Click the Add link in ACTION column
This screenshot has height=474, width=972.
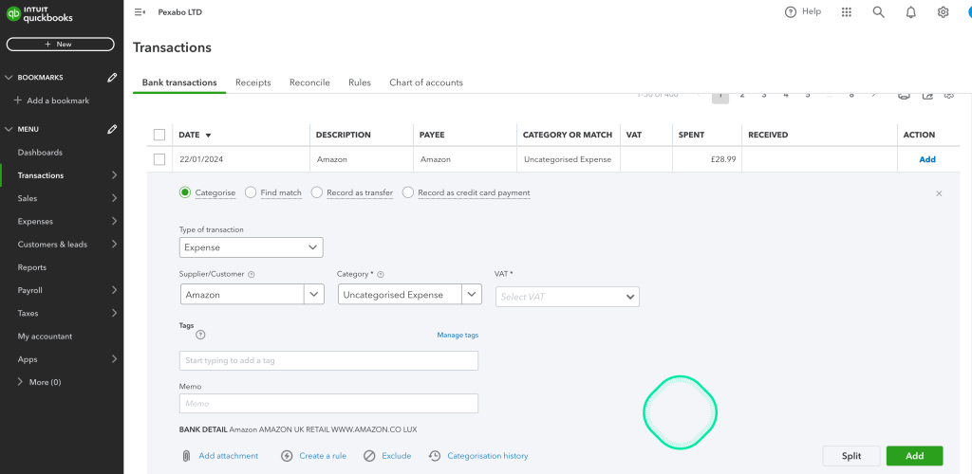pyautogui.click(x=926, y=159)
